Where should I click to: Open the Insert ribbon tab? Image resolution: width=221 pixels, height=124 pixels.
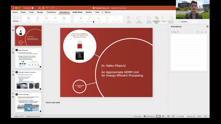click(x=23, y=12)
